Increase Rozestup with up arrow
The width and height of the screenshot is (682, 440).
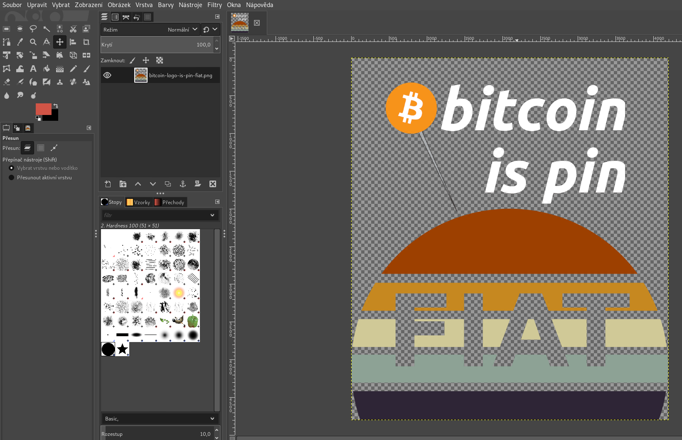[x=217, y=430]
